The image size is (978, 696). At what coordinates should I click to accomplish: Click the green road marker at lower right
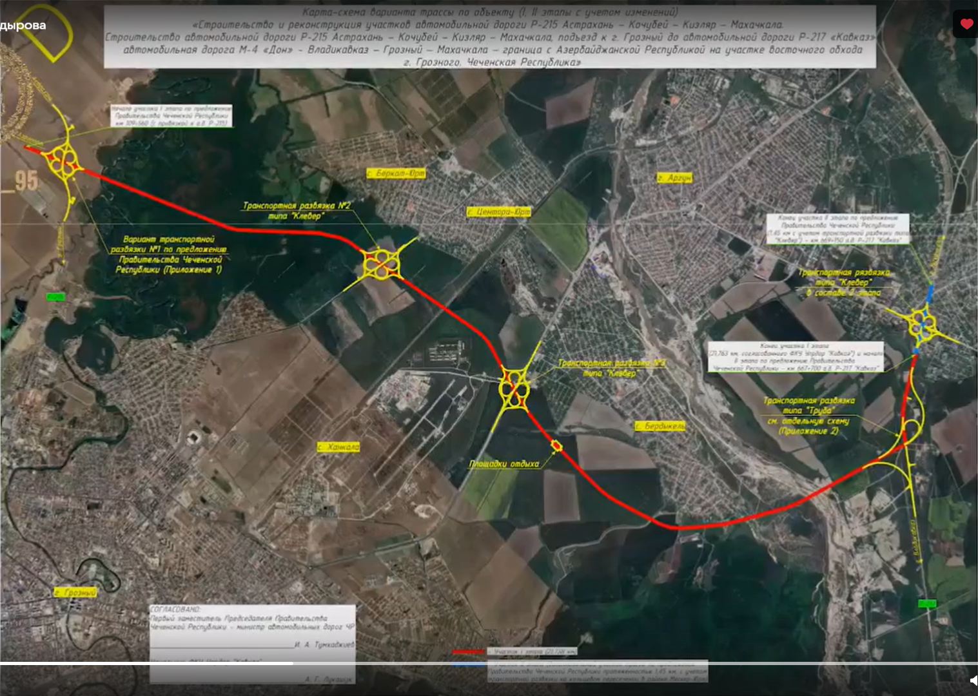coord(927,604)
